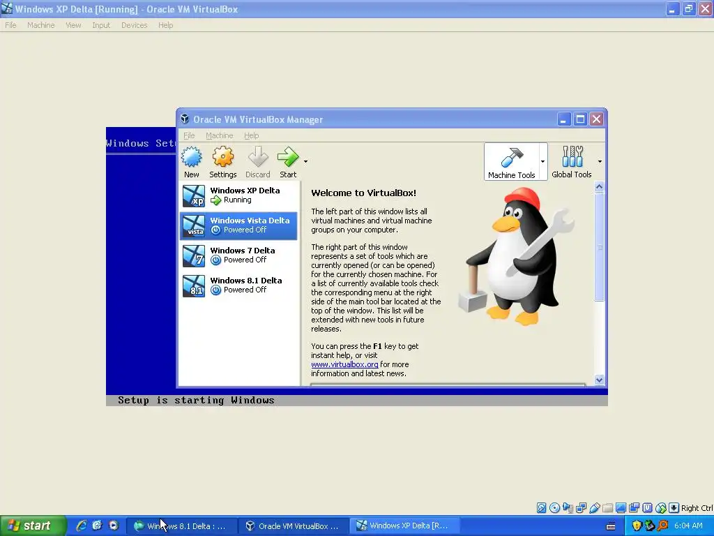Minimize the VirtualBox Manager window
The height and width of the screenshot is (536, 714).
coord(563,119)
